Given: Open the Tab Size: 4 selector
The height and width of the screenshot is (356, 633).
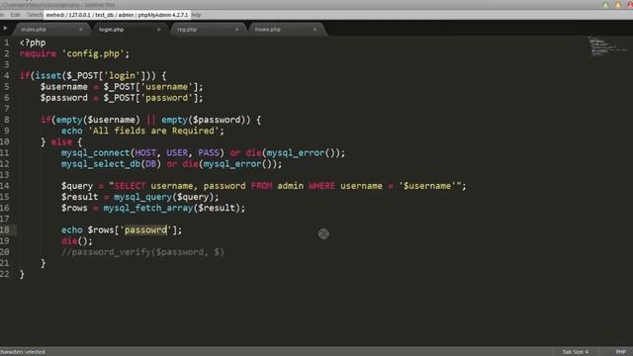Looking at the screenshot, I should pos(576,352).
